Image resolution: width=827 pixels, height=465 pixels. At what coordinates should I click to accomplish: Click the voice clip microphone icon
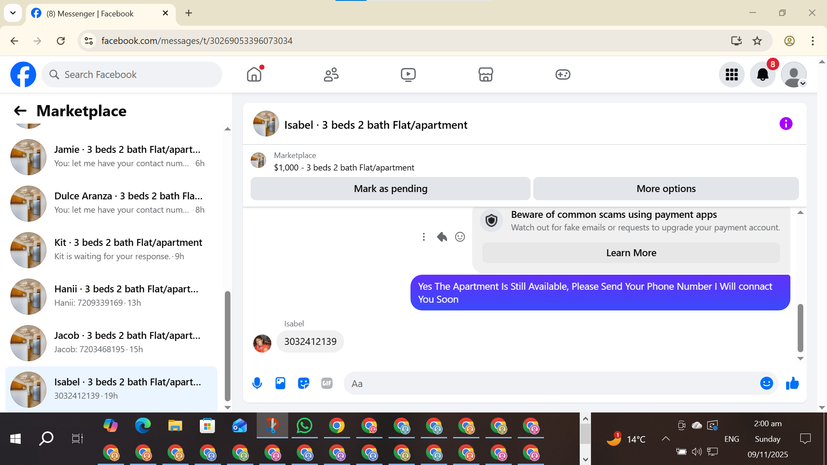pos(257,383)
